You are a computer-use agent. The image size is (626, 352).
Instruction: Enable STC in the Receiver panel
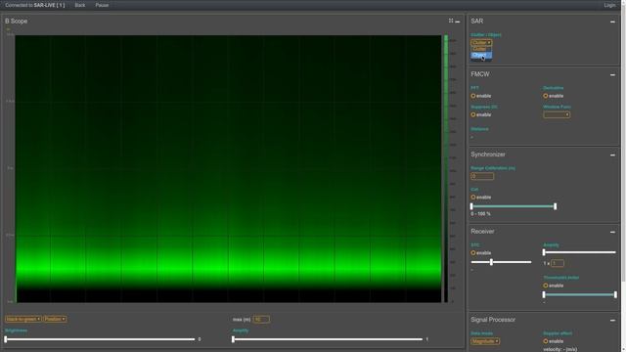pos(473,253)
